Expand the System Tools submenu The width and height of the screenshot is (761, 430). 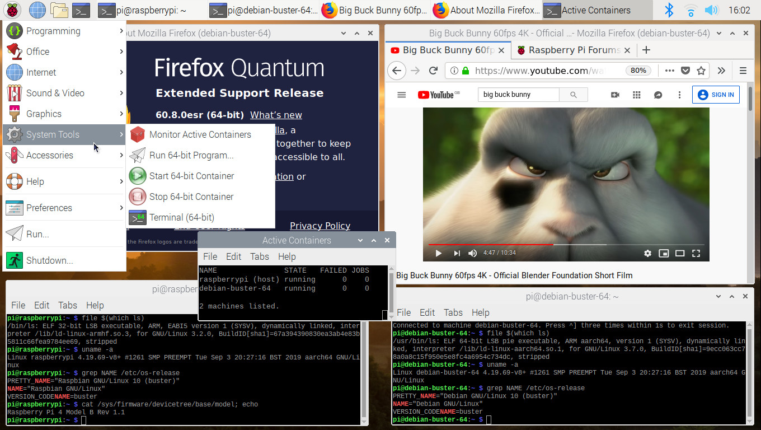64,134
